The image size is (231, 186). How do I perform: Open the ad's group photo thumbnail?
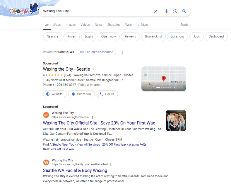tap(176, 121)
